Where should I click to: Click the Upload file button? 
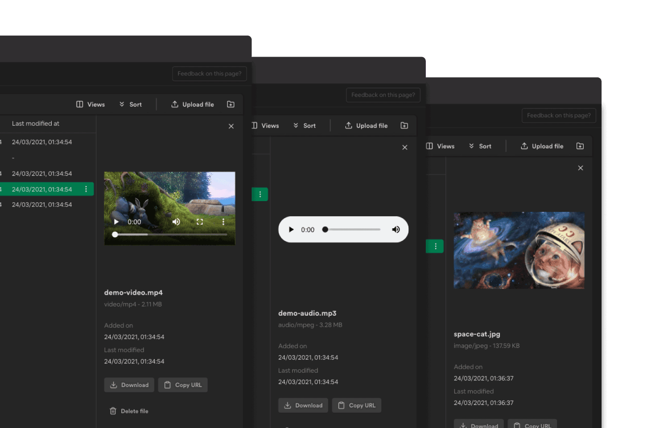[x=193, y=104]
